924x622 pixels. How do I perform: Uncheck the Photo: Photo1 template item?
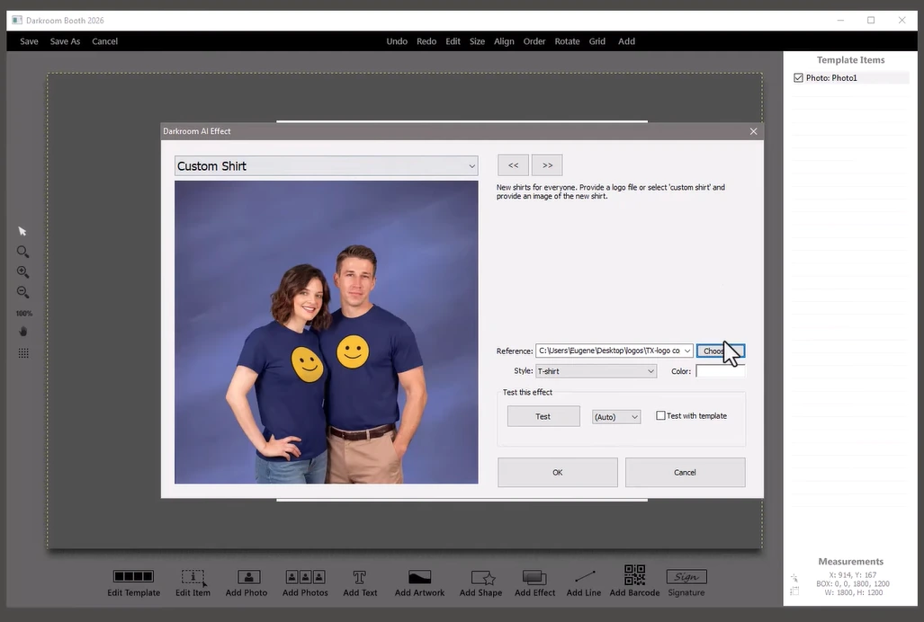[798, 77]
